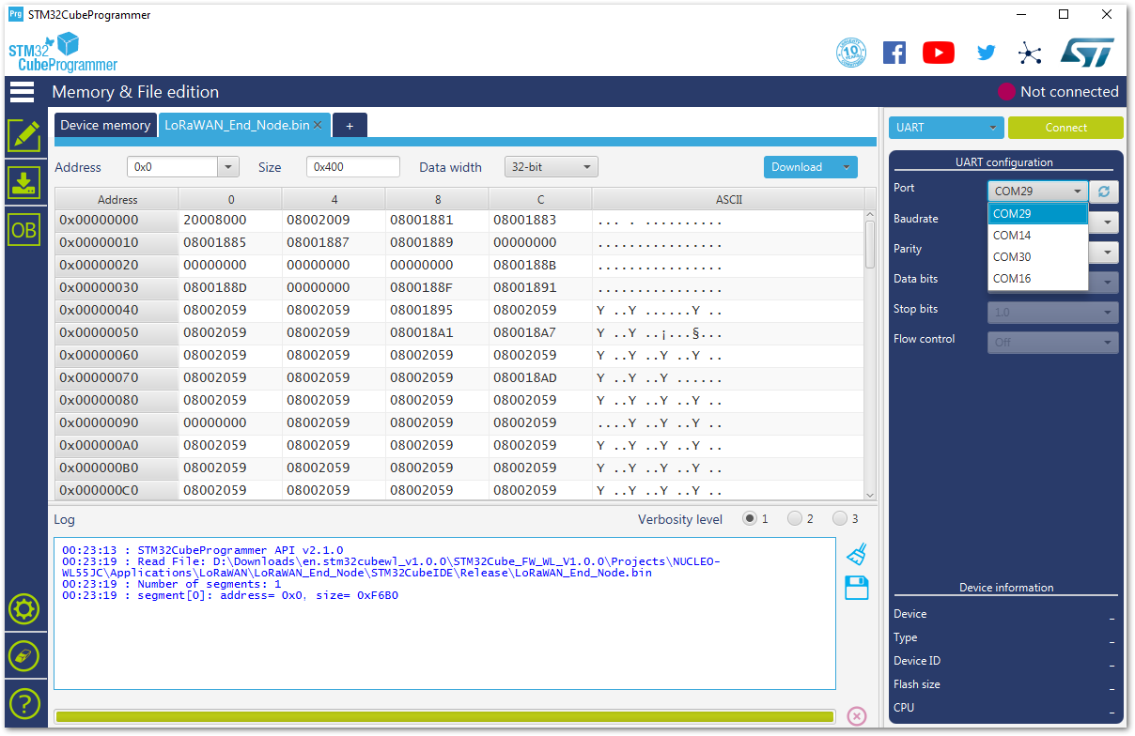Click the column header C
The height and width of the screenshot is (736, 1135).
click(x=541, y=199)
